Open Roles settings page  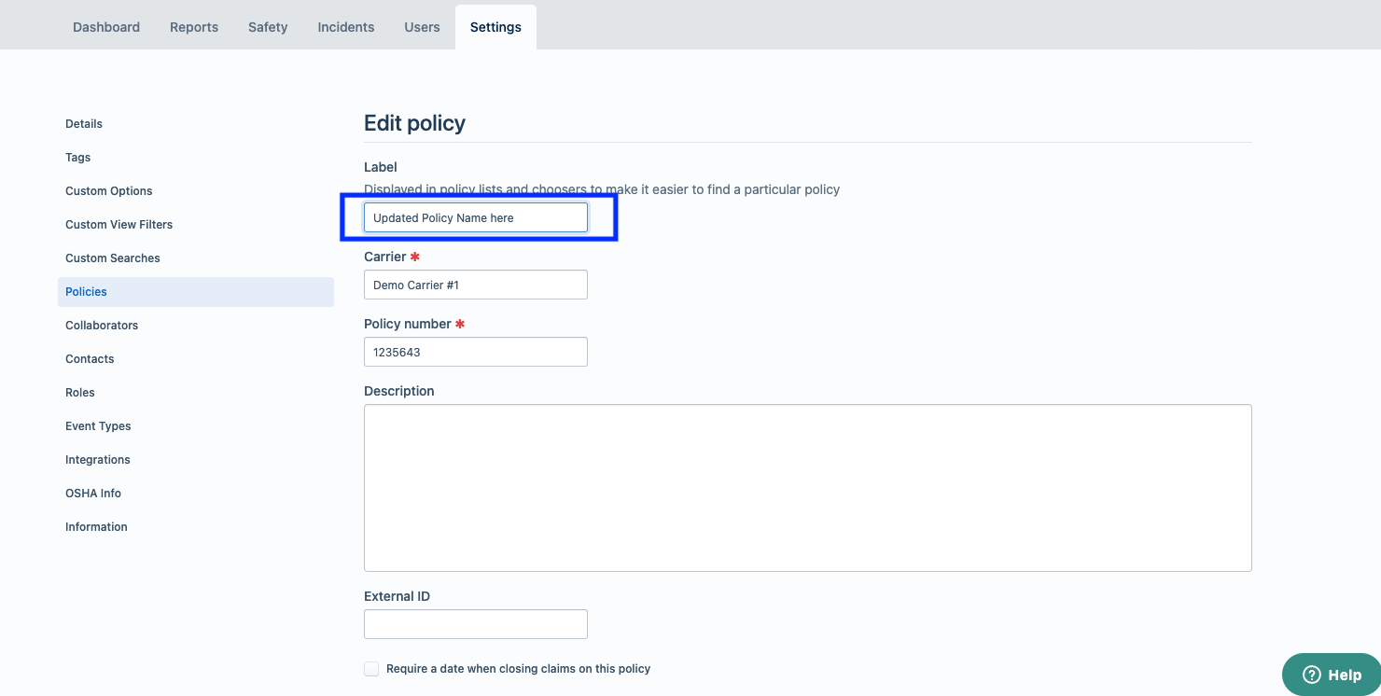click(x=196, y=393)
